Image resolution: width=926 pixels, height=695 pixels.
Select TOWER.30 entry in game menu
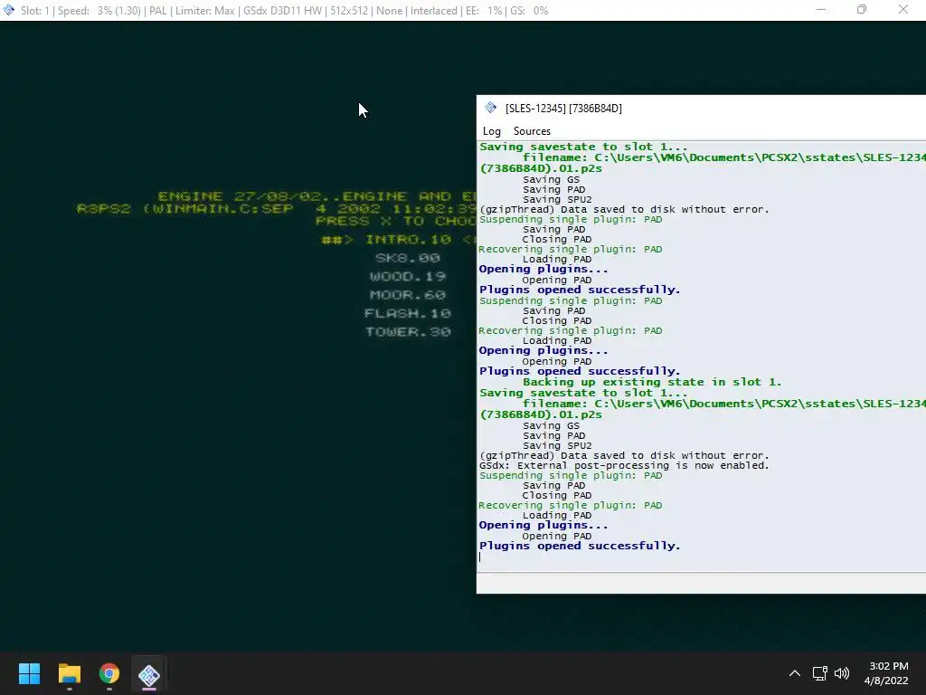click(408, 331)
